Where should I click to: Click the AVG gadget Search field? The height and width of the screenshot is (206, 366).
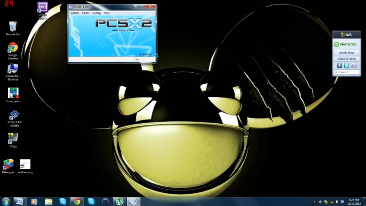[x=347, y=72]
